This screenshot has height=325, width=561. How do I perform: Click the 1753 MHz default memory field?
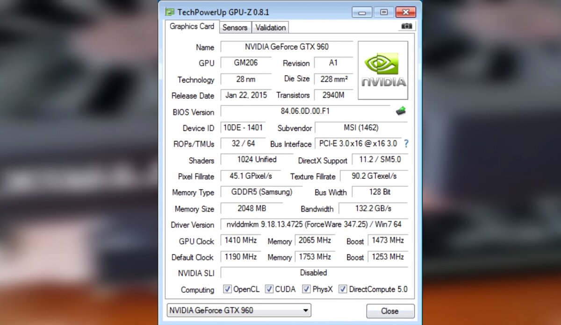coord(315,257)
